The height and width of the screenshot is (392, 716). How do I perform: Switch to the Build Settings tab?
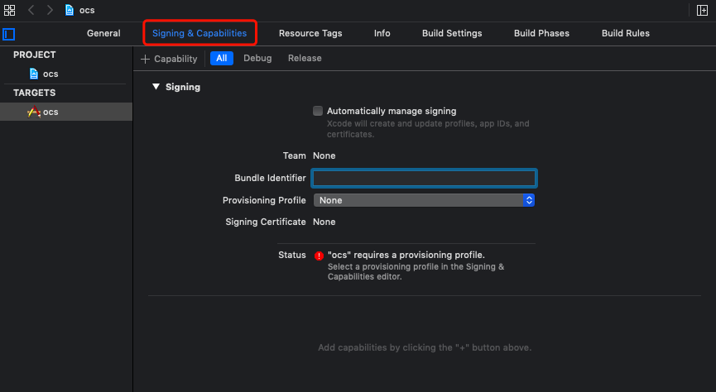tap(452, 33)
